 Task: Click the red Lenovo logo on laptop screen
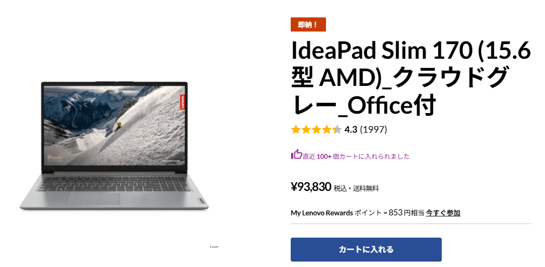(183, 102)
